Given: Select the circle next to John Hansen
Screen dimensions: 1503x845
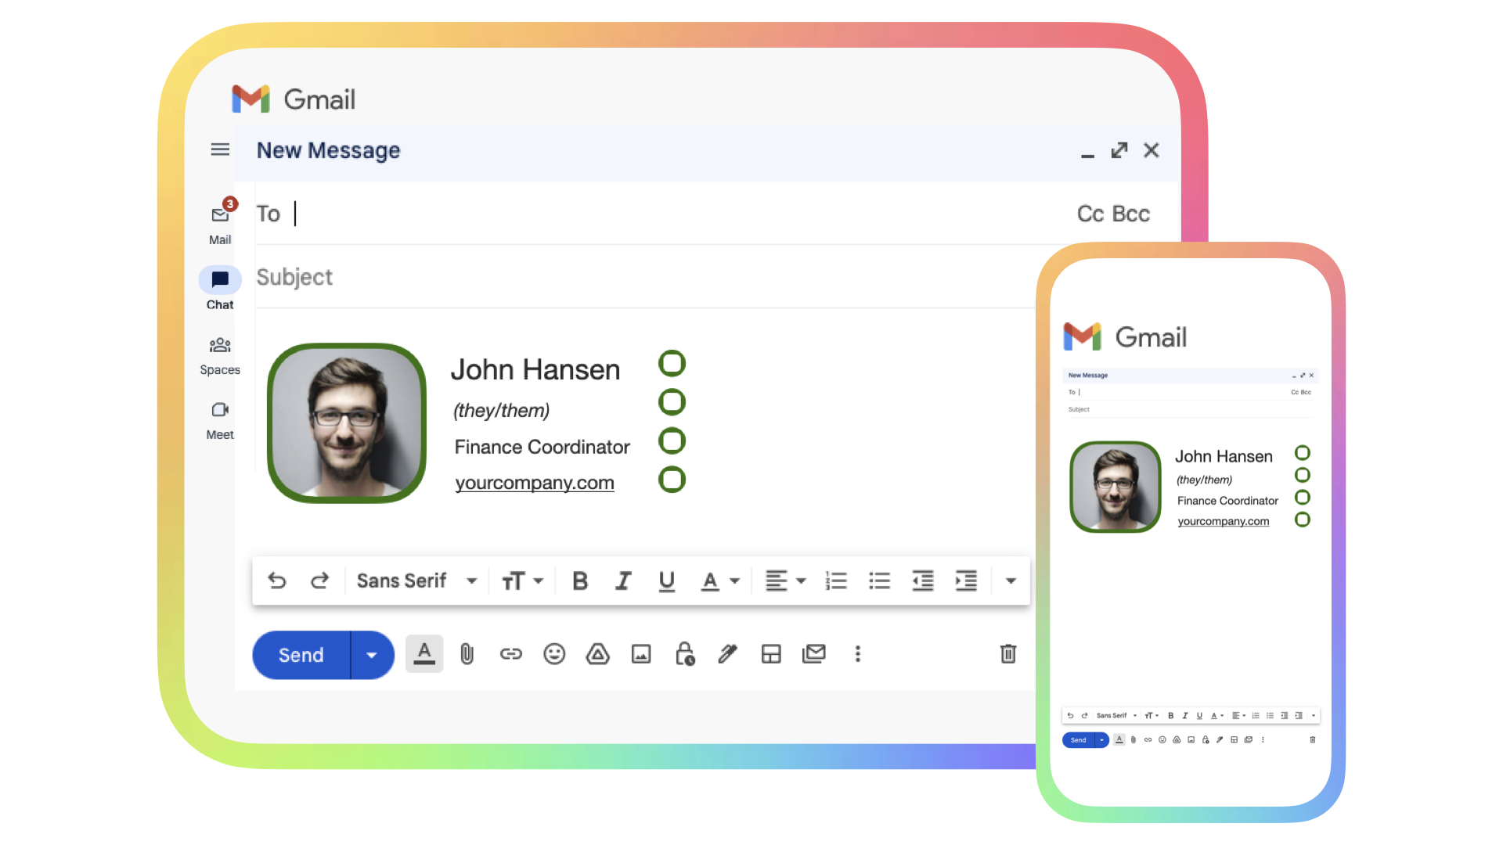Looking at the screenshot, I should click(x=672, y=363).
